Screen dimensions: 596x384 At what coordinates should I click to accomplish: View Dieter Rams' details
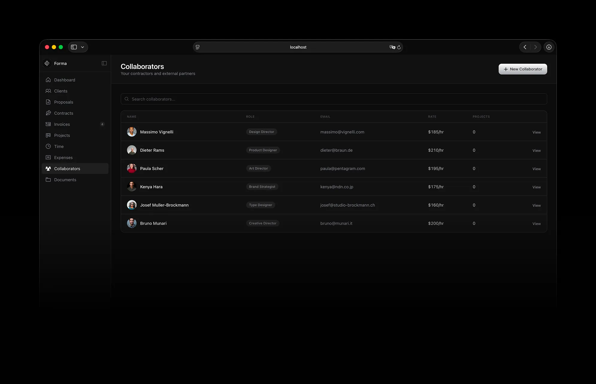(536, 150)
